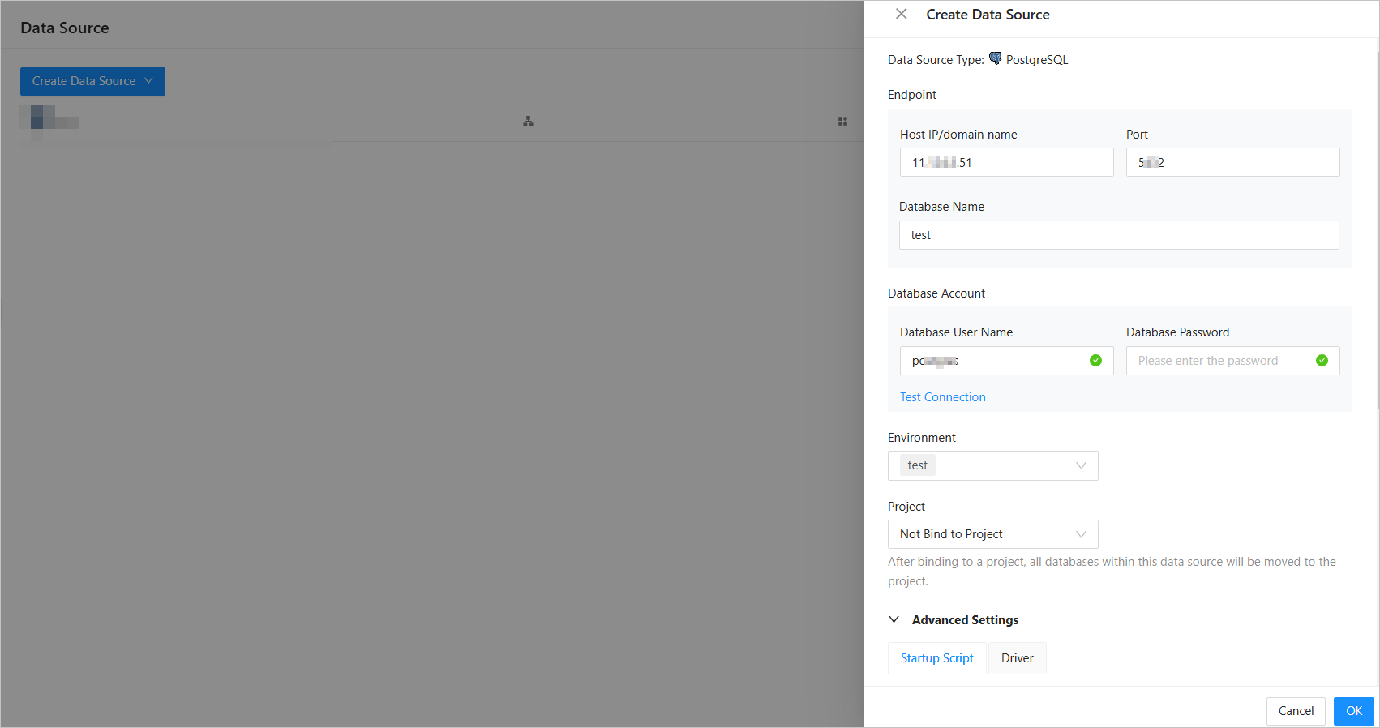This screenshot has height=728, width=1380.
Task: Click the Database Password input field
Action: 1220,361
